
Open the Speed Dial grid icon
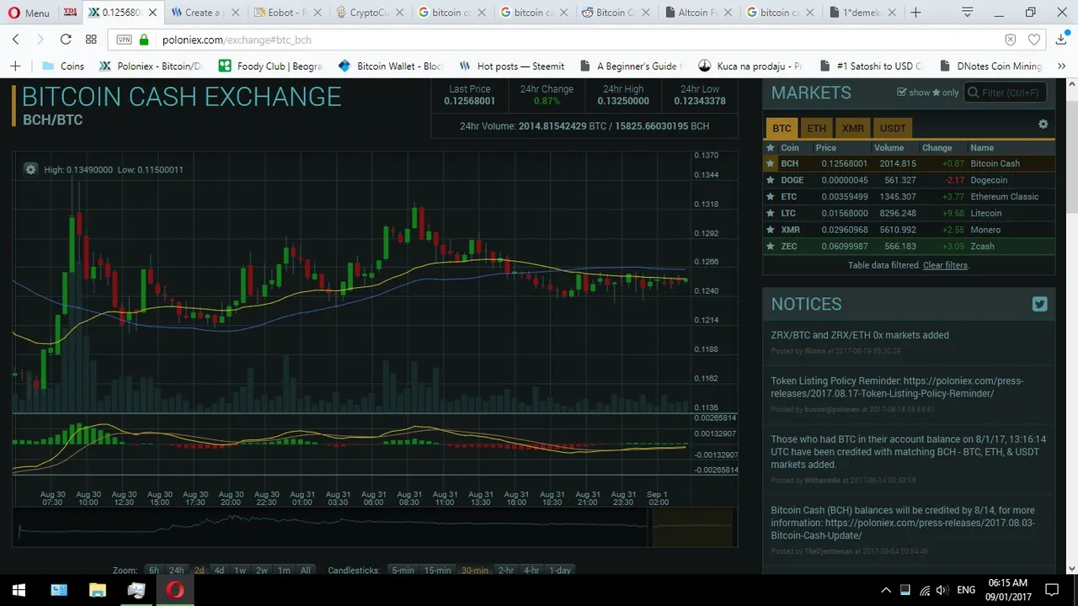tap(91, 40)
